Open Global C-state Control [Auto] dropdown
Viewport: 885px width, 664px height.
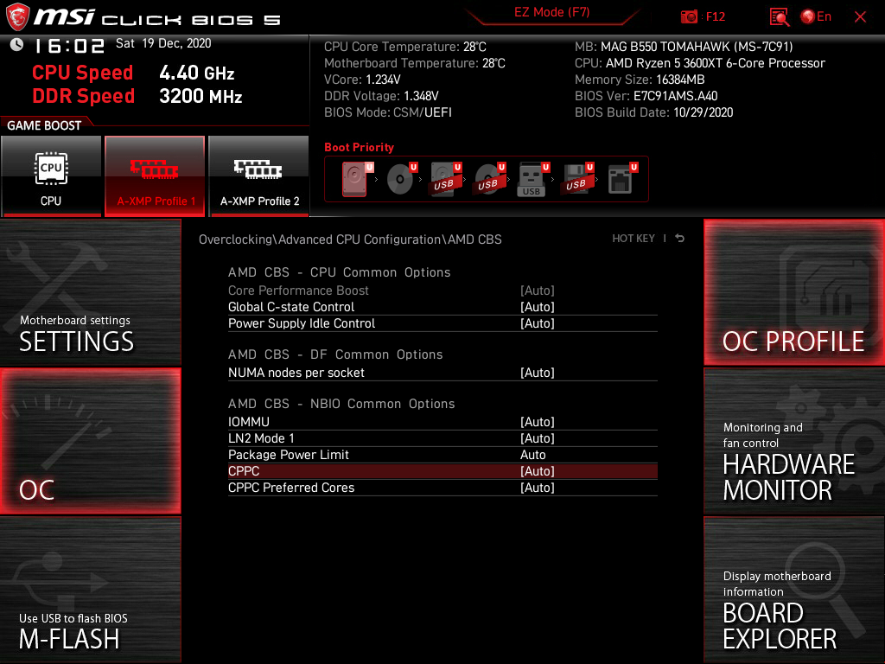(x=538, y=307)
